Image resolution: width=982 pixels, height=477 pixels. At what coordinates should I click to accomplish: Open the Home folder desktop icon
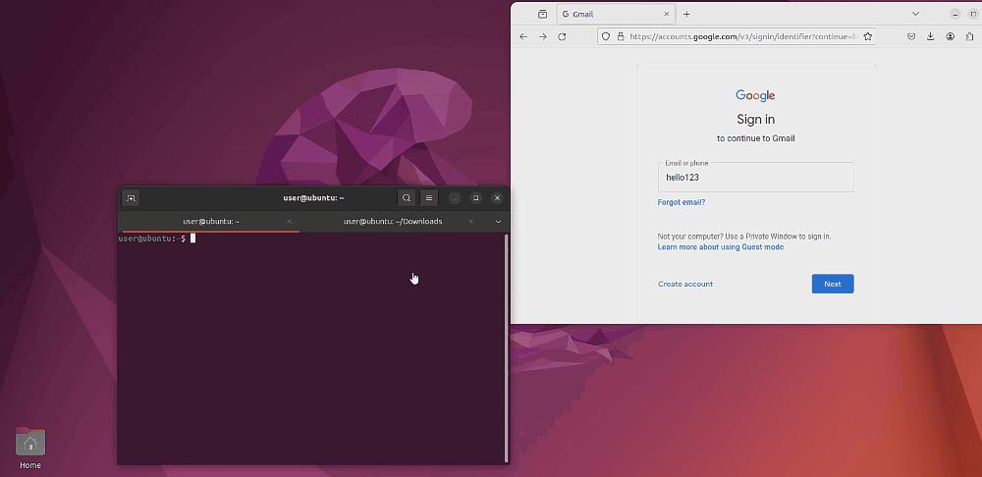pos(30,449)
